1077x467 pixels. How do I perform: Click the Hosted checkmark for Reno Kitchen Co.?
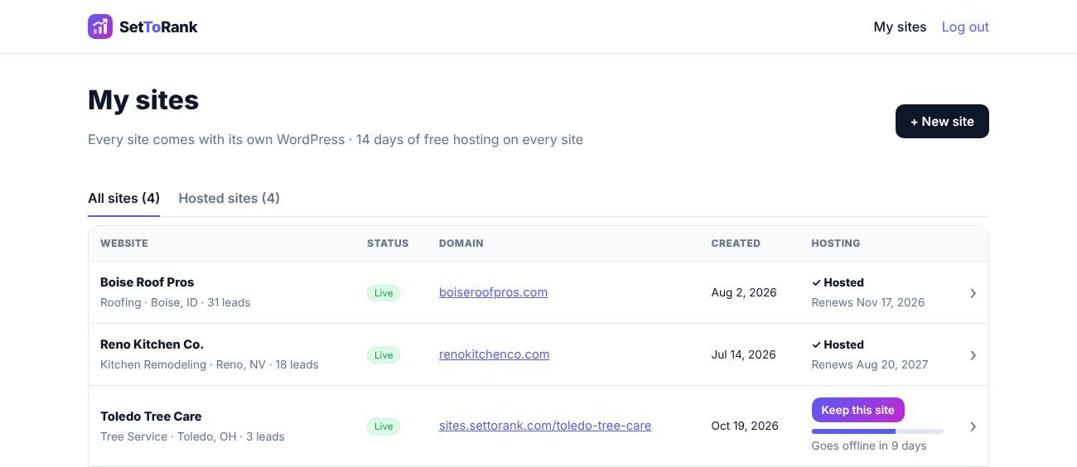tap(817, 344)
